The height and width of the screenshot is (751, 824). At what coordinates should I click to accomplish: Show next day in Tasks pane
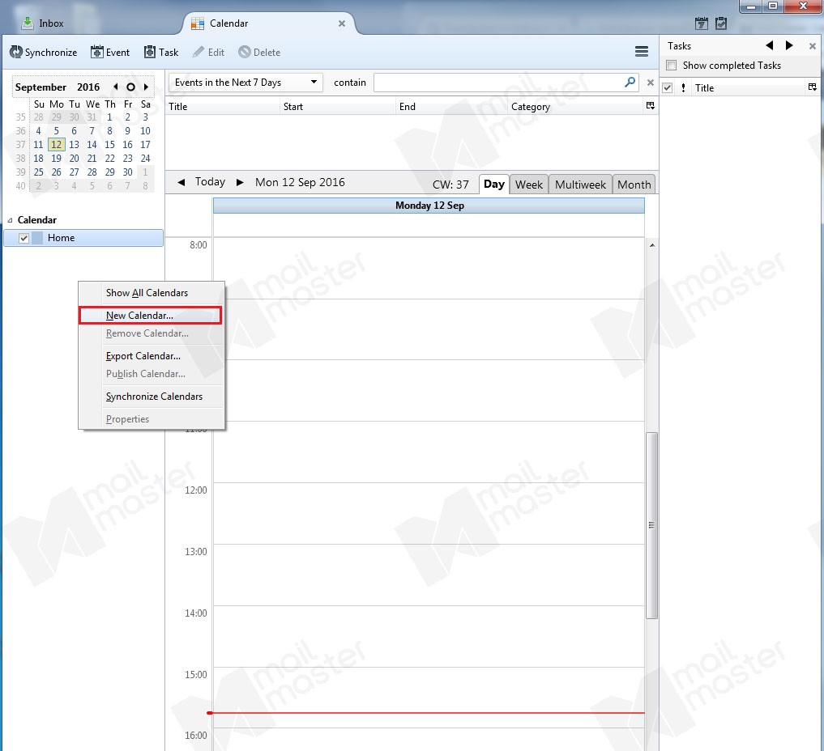click(789, 45)
